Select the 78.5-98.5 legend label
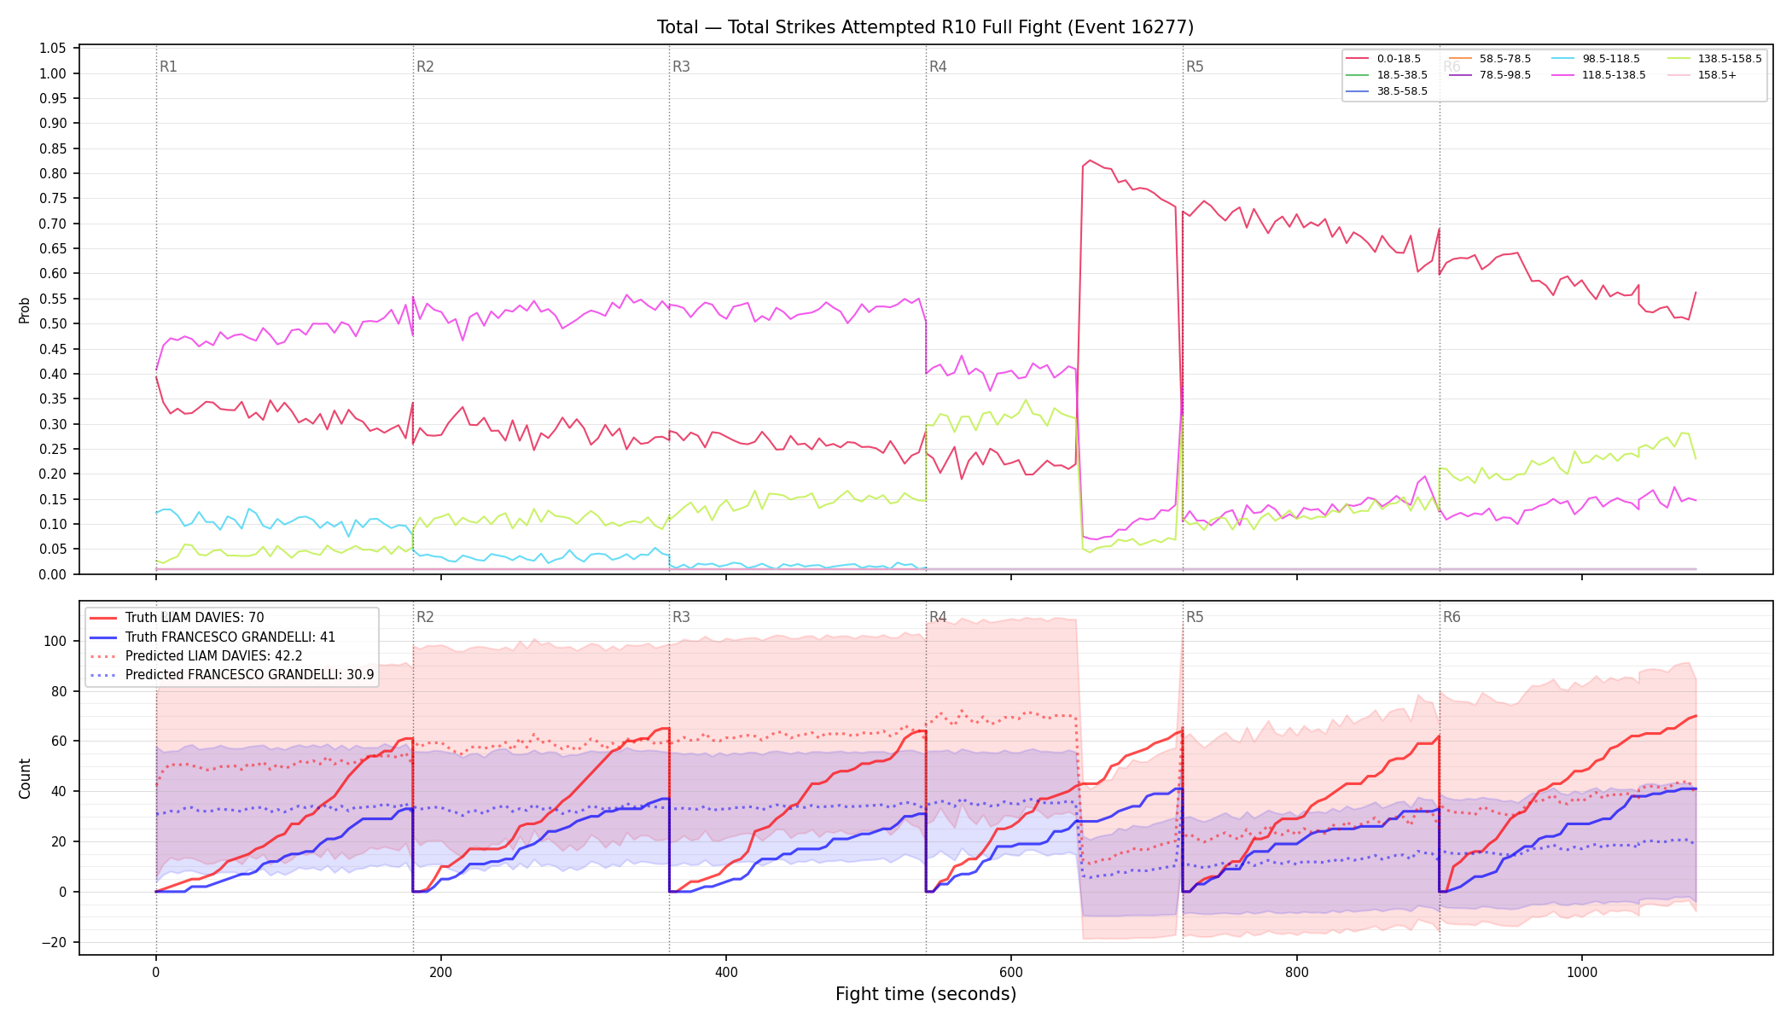Viewport: 1792px width, 1024px height. point(1505,75)
